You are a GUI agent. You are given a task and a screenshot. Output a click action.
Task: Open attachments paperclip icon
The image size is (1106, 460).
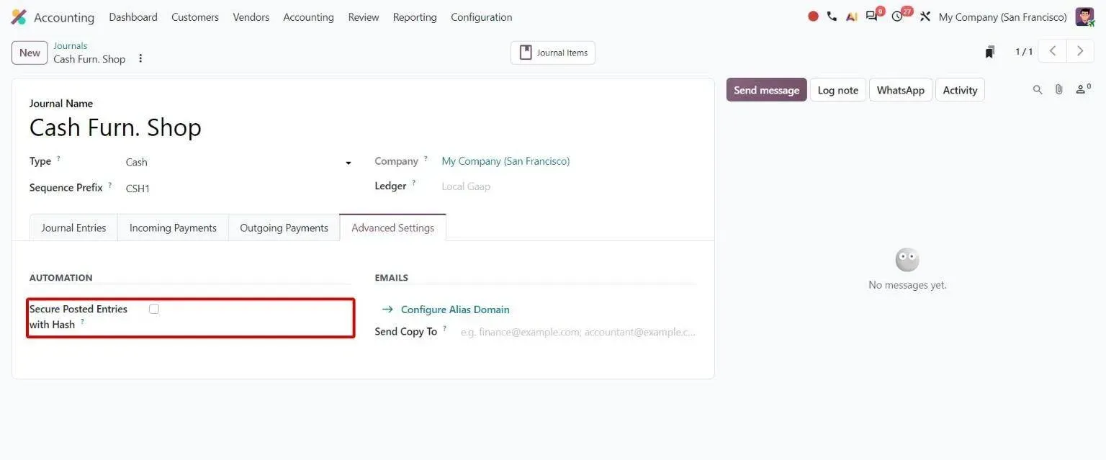[x=1058, y=90]
